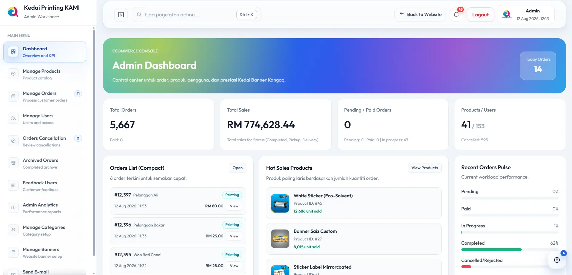This screenshot has height=275, width=572.
Task: View order #12,396 from Pelanggan Bakar
Action: click(x=234, y=236)
